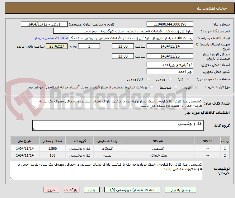Click the جزئیات اطلاعات نیاز page title

(212, 8)
